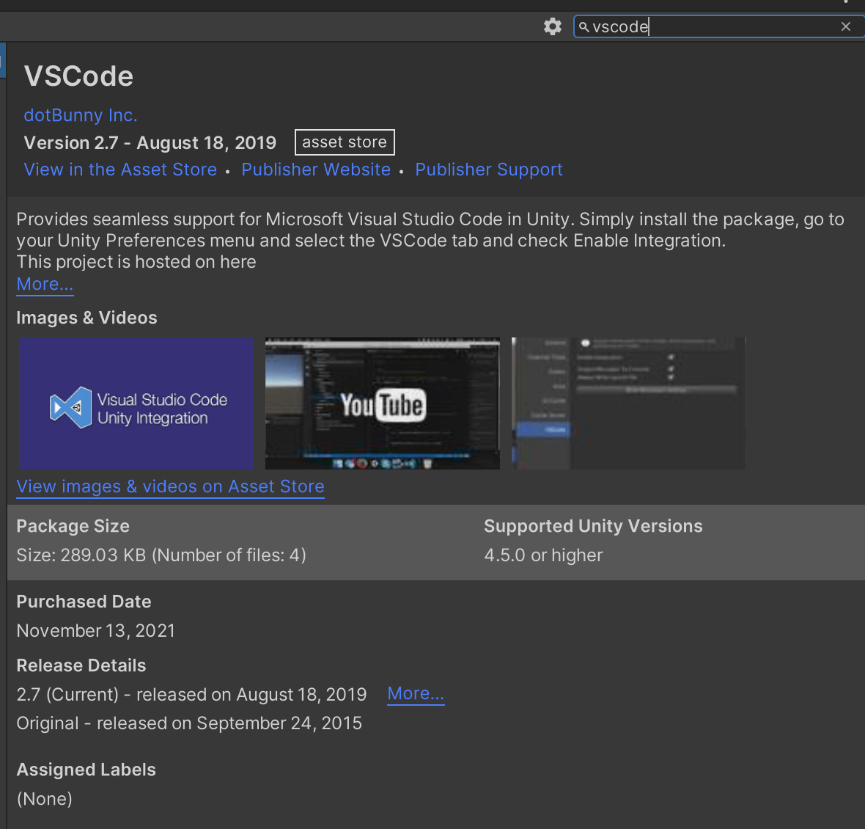Select the Purchased Date heading
This screenshot has width=865, height=829.
84,602
